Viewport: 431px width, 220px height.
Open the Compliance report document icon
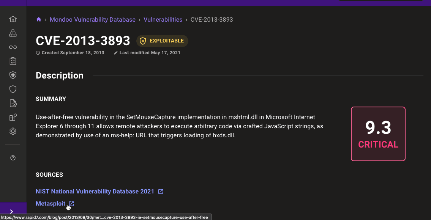(x=13, y=103)
